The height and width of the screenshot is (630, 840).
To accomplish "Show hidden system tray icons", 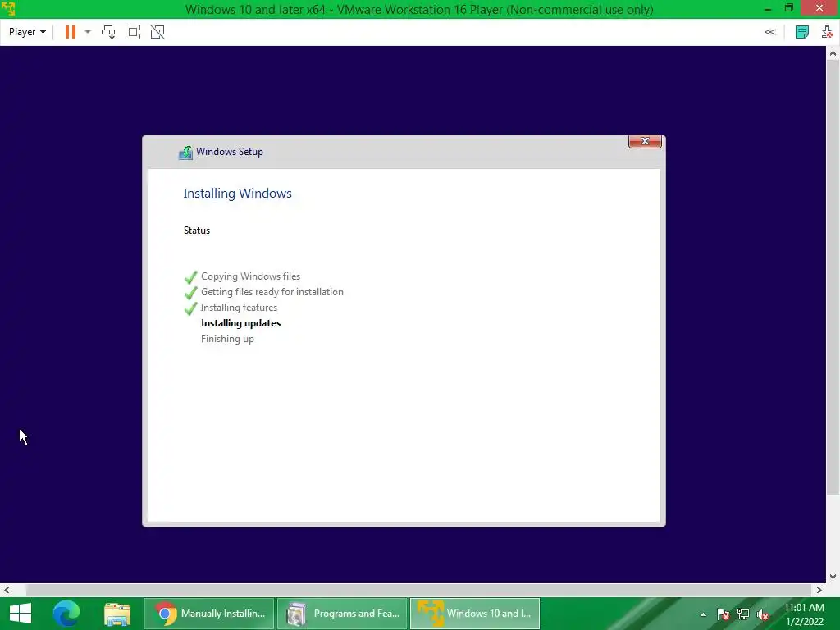I will point(703,614).
